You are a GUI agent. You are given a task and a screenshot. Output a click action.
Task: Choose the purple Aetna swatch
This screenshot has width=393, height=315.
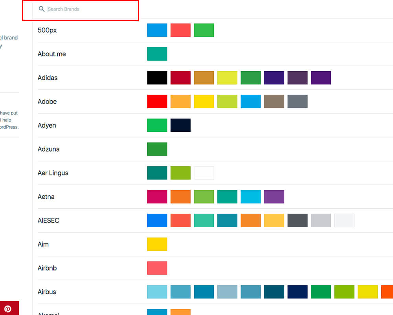click(x=274, y=197)
